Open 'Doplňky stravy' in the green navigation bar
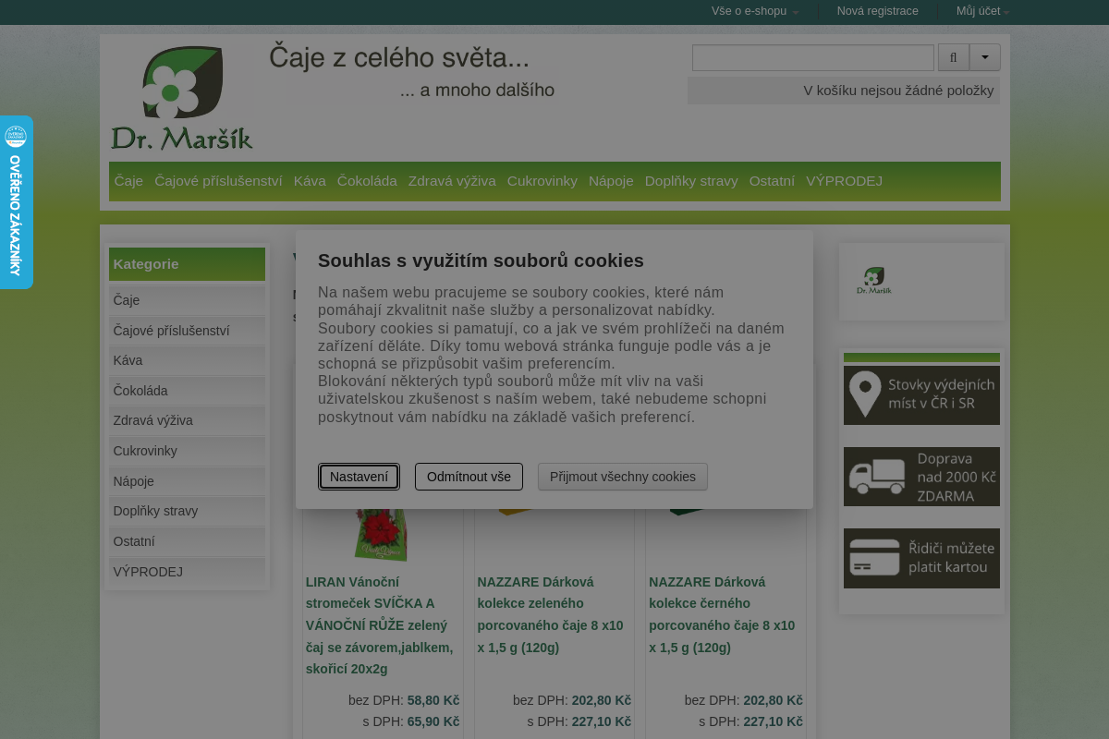Image resolution: width=1109 pixels, height=739 pixels. [691, 181]
